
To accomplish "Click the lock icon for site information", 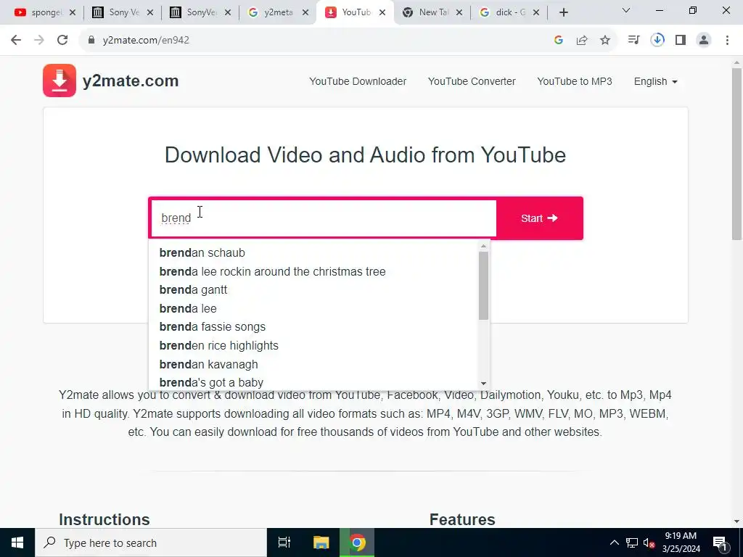I will click(91, 41).
